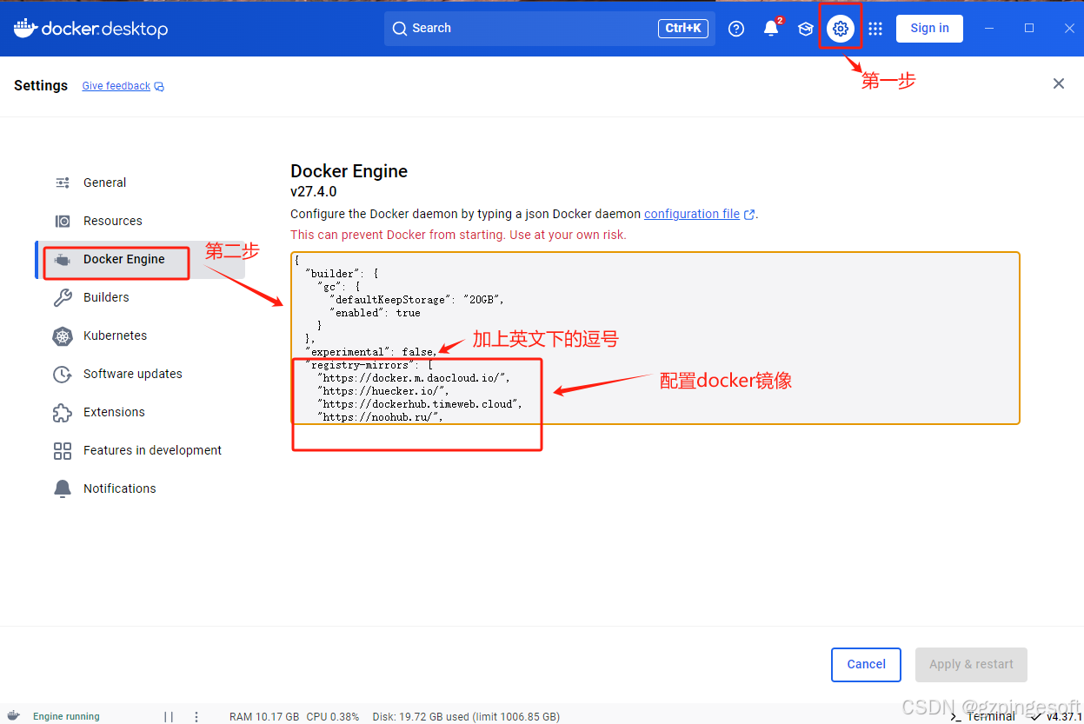Click the docker.m.daocloud.io mirror URL line

[x=414, y=378]
